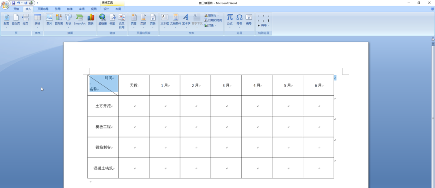Click the 首字下沉 drop cap button
Image resolution: width=435 pixels, height=188 pixels.
(197, 20)
